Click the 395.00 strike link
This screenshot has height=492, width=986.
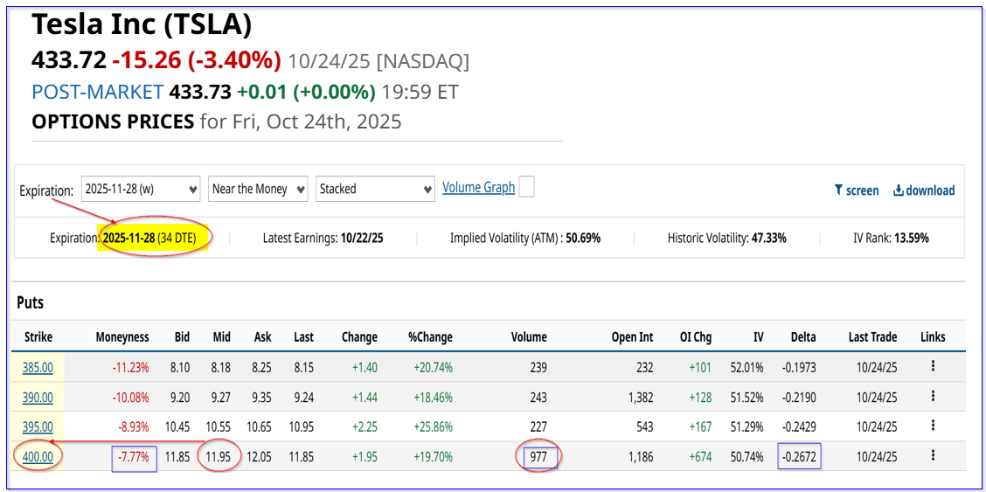[x=36, y=426]
